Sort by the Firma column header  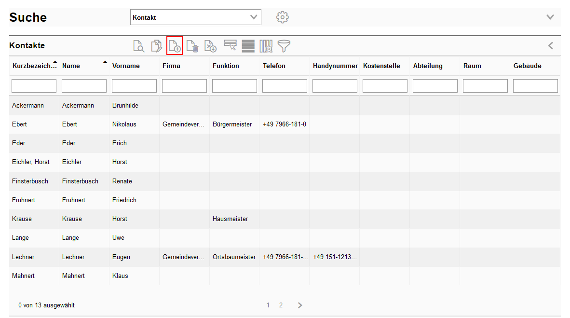coord(172,66)
